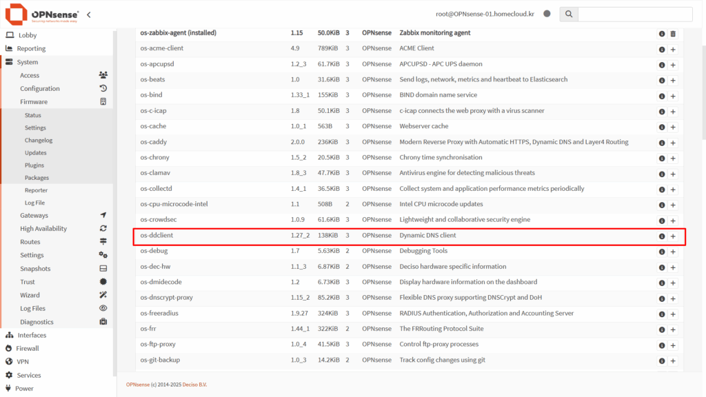This screenshot has height=397, width=706.
Task: Install os-acme-client with its plus icon
Action: [x=673, y=49]
